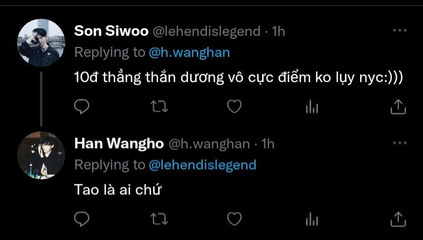Image resolution: width=423 pixels, height=240 pixels.
Task: Like Son Siwoo's tweet
Action: tap(234, 106)
